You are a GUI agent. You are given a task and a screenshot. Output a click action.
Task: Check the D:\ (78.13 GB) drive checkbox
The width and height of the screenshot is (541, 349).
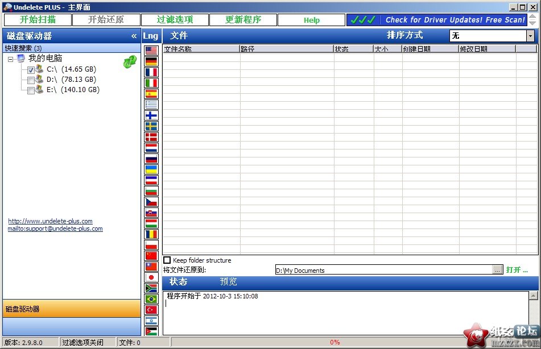coord(31,80)
